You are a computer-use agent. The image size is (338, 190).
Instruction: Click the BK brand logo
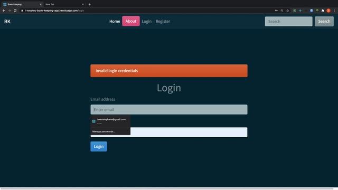pyautogui.click(x=7, y=21)
